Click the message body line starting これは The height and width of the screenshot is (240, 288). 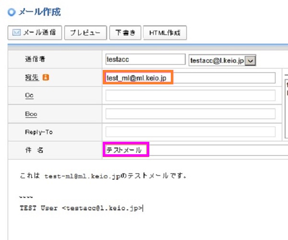tap(103, 176)
